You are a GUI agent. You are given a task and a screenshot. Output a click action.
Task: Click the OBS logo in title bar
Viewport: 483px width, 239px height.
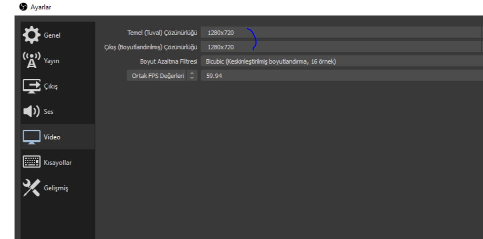pos(23,7)
